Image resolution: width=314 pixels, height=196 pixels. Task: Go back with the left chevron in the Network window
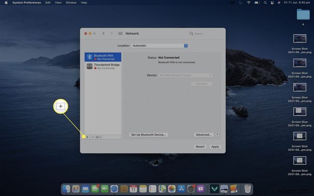click(x=103, y=33)
